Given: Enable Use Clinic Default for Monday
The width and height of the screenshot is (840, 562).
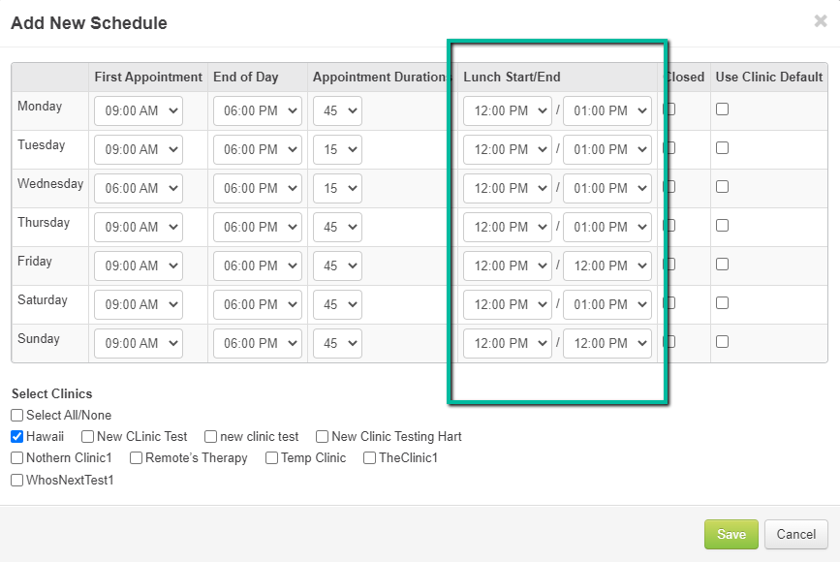Looking at the screenshot, I should tap(722, 109).
